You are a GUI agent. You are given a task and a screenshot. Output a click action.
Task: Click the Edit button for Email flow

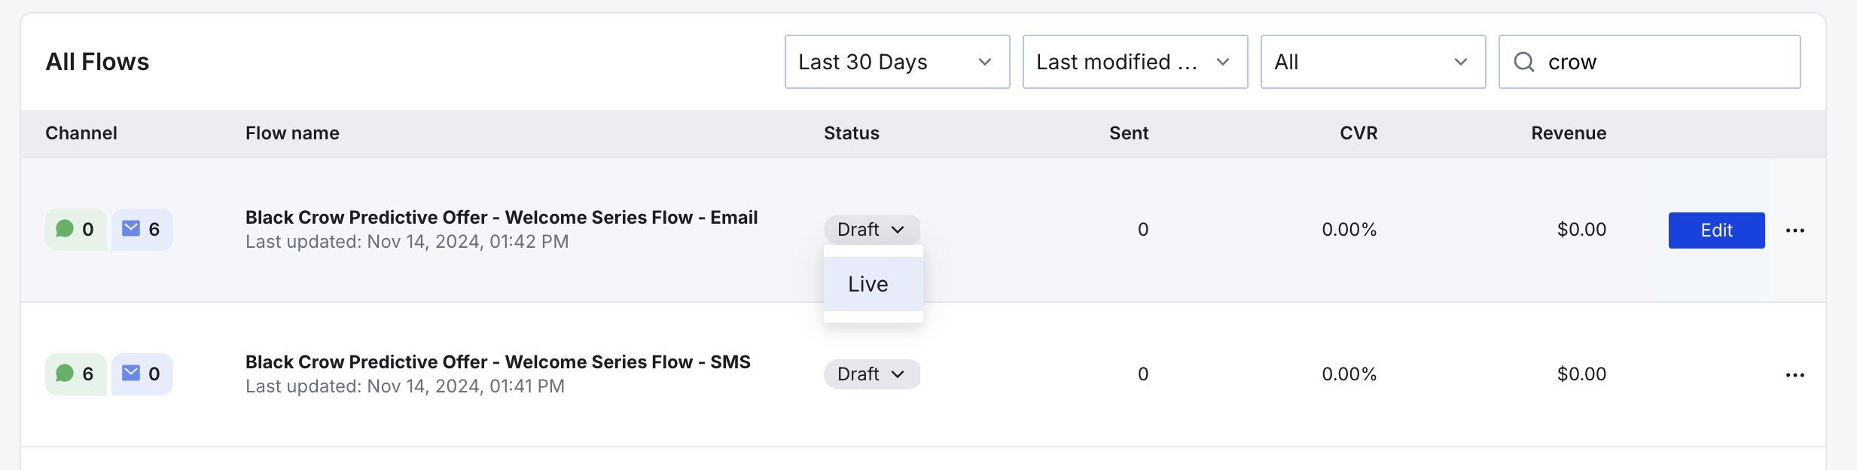[x=1716, y=230]
